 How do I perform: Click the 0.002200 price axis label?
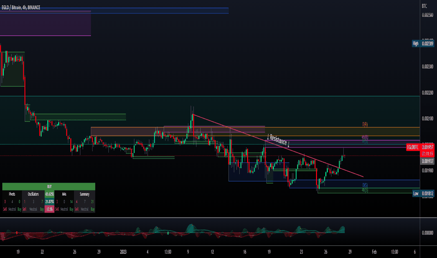428,92
